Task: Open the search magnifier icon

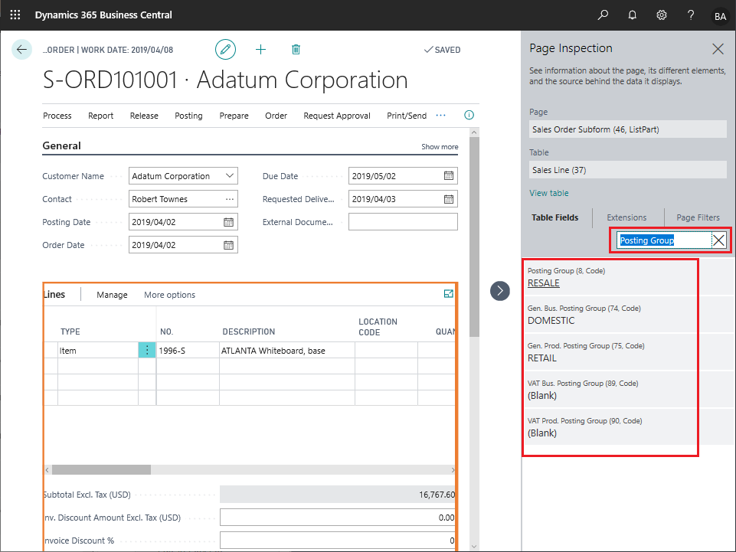Action: 603,15
